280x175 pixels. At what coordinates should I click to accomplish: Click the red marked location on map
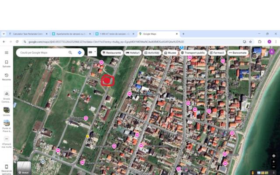[108, 81]
